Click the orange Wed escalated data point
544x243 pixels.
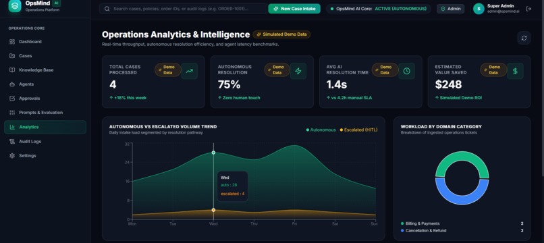point(213,210)
